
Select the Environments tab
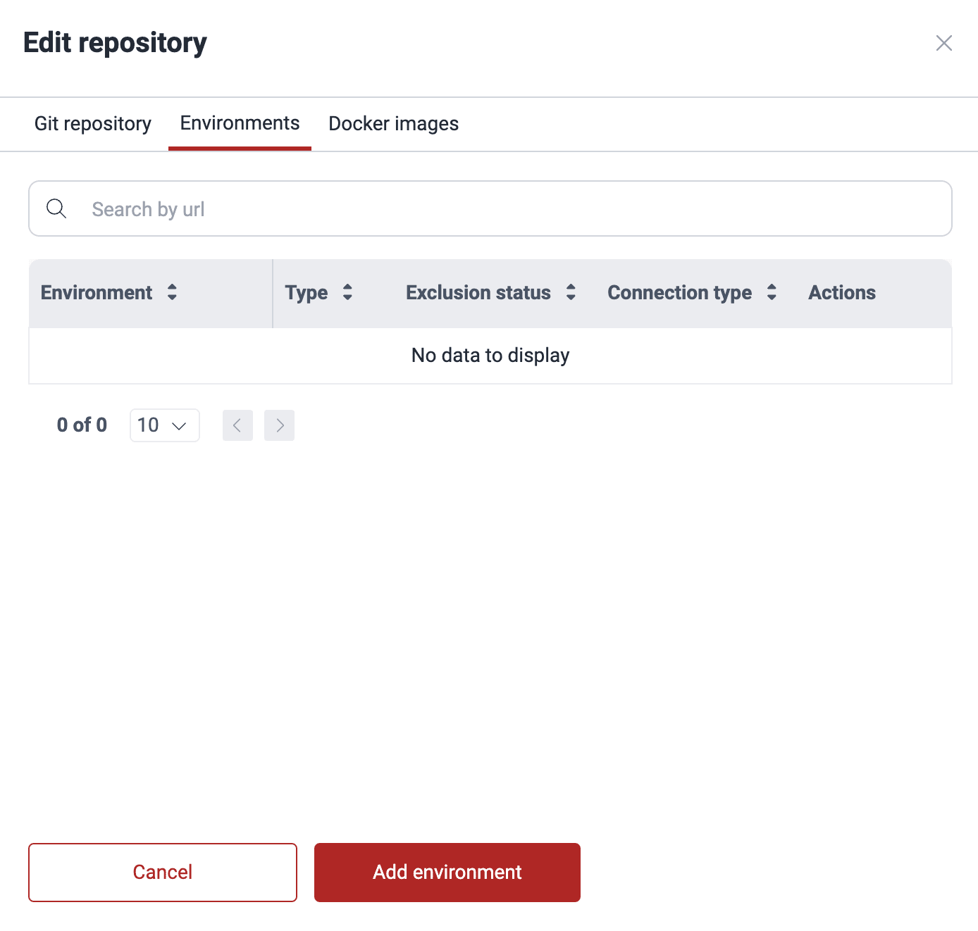(x=240, y=124)
